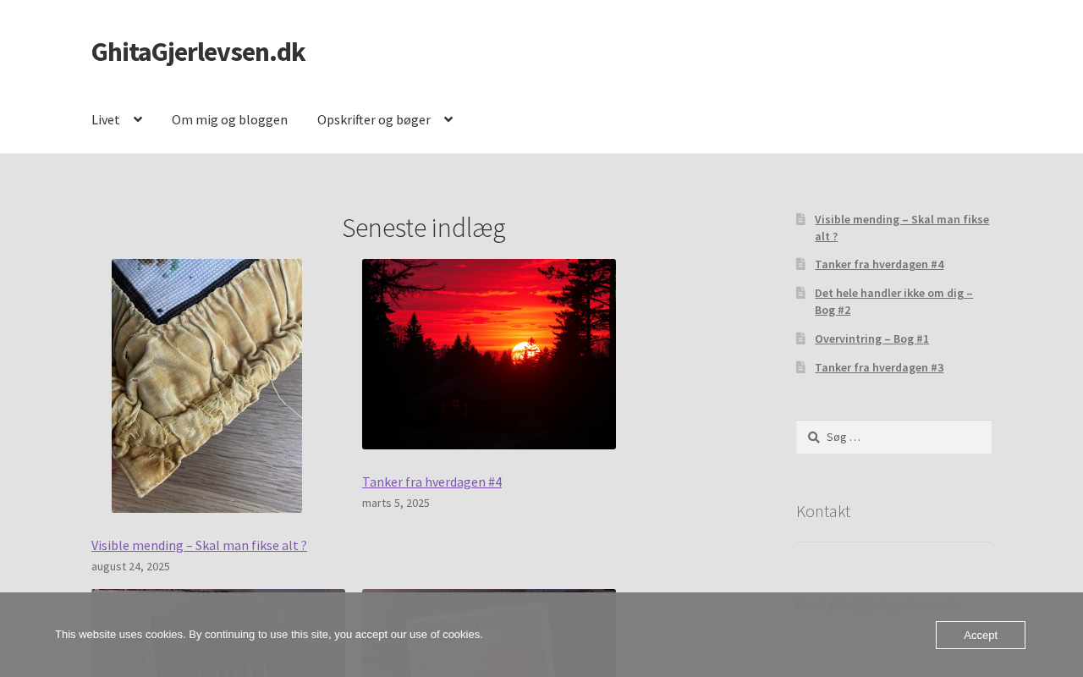Click the document icon beside Det hele handler ikke om dig
The height and width of the screenshot is (677, 1083).
pos(800,293)
